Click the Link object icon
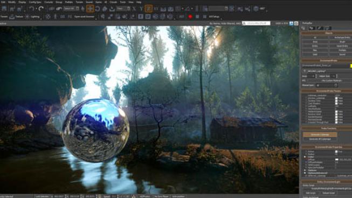 pos(52,9)
